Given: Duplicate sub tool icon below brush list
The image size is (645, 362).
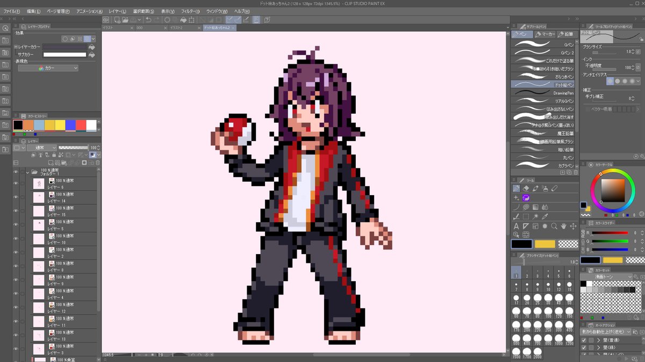Looking at the screenshot, I should [x=569, y=173].
